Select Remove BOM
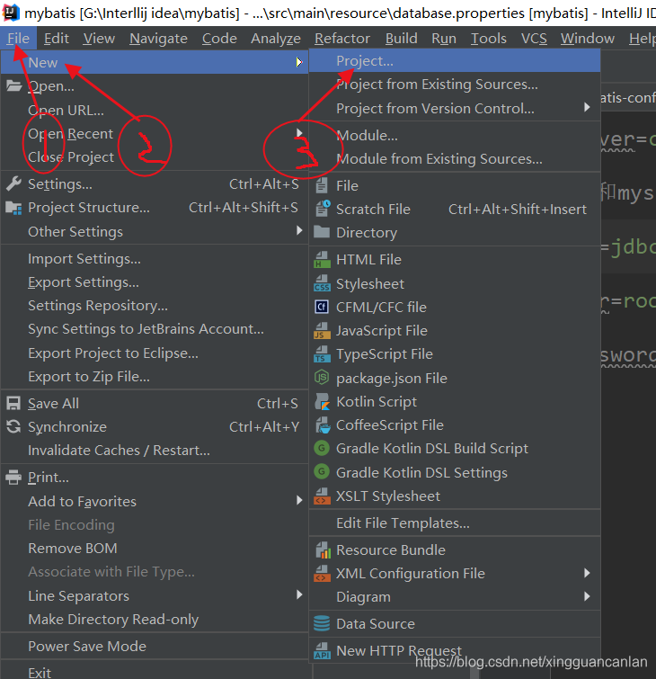This screenshot has height=679, width=656. point(155,549)
